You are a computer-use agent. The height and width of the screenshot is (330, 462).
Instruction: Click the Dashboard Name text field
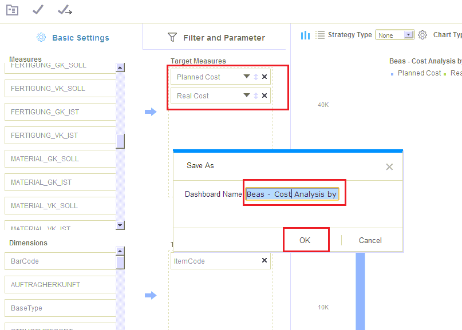pos(293,194)
